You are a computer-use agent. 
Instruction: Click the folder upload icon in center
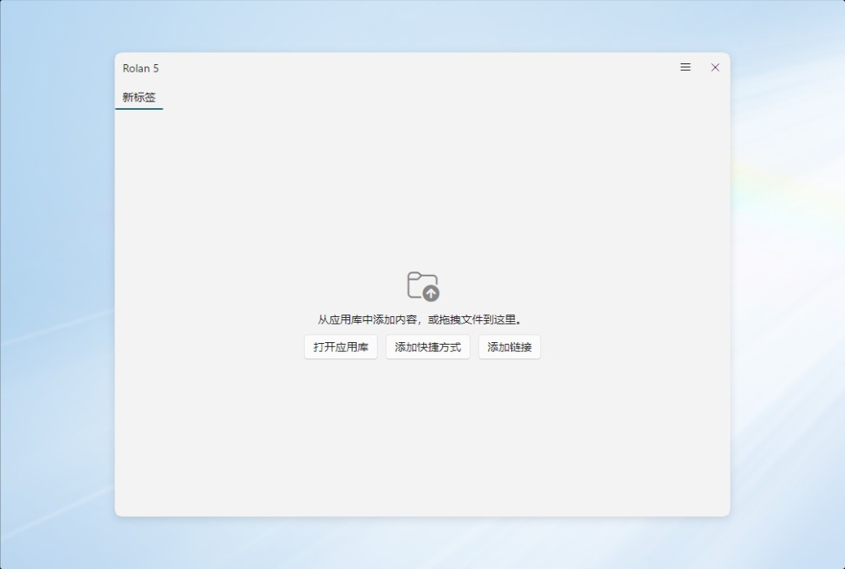click(423, 286)
